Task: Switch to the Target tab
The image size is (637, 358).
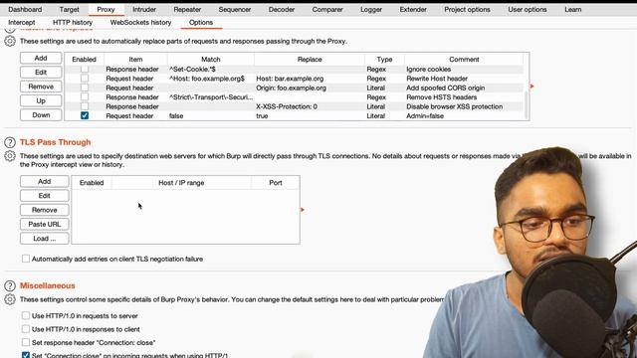Action: (x=69, y=9)
